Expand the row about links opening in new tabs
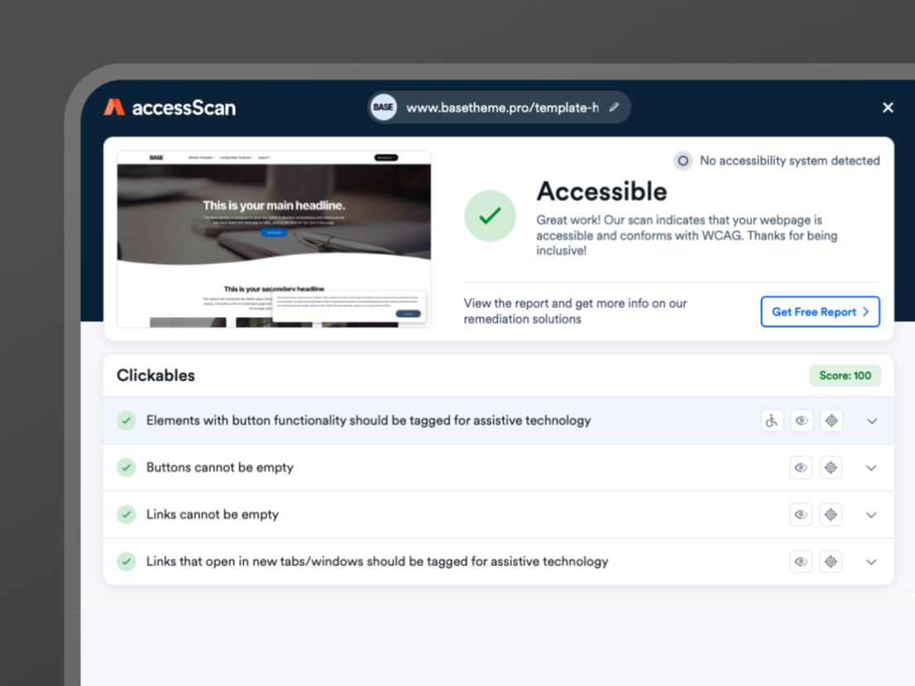The image size is (915, 686). [x=871, y=561]
